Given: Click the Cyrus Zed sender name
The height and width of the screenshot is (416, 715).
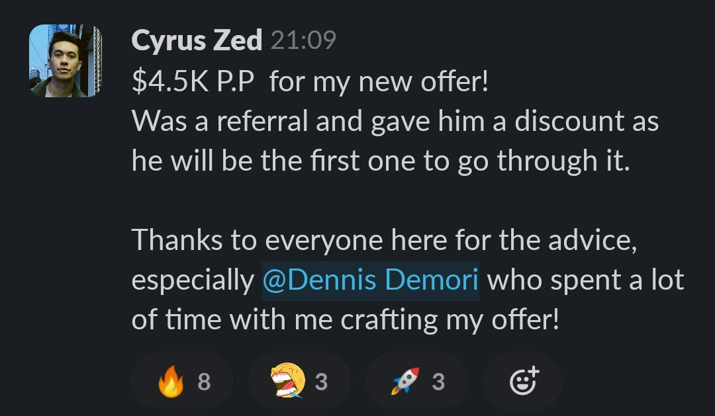Looking at the screenshot, I should pos(197,40).
